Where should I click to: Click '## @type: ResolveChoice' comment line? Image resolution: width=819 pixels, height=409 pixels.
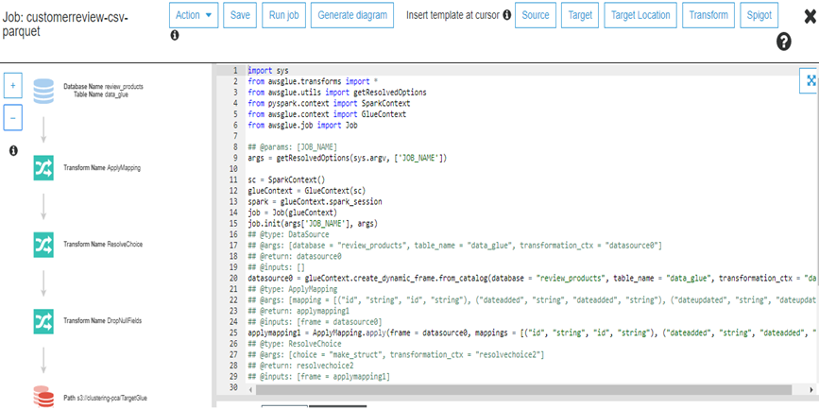point(295,344)
